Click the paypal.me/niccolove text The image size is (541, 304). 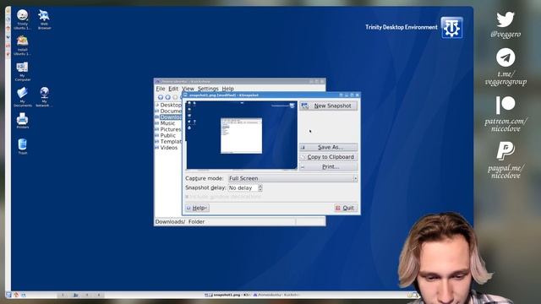pyautogui.click(x=505, y=171)
